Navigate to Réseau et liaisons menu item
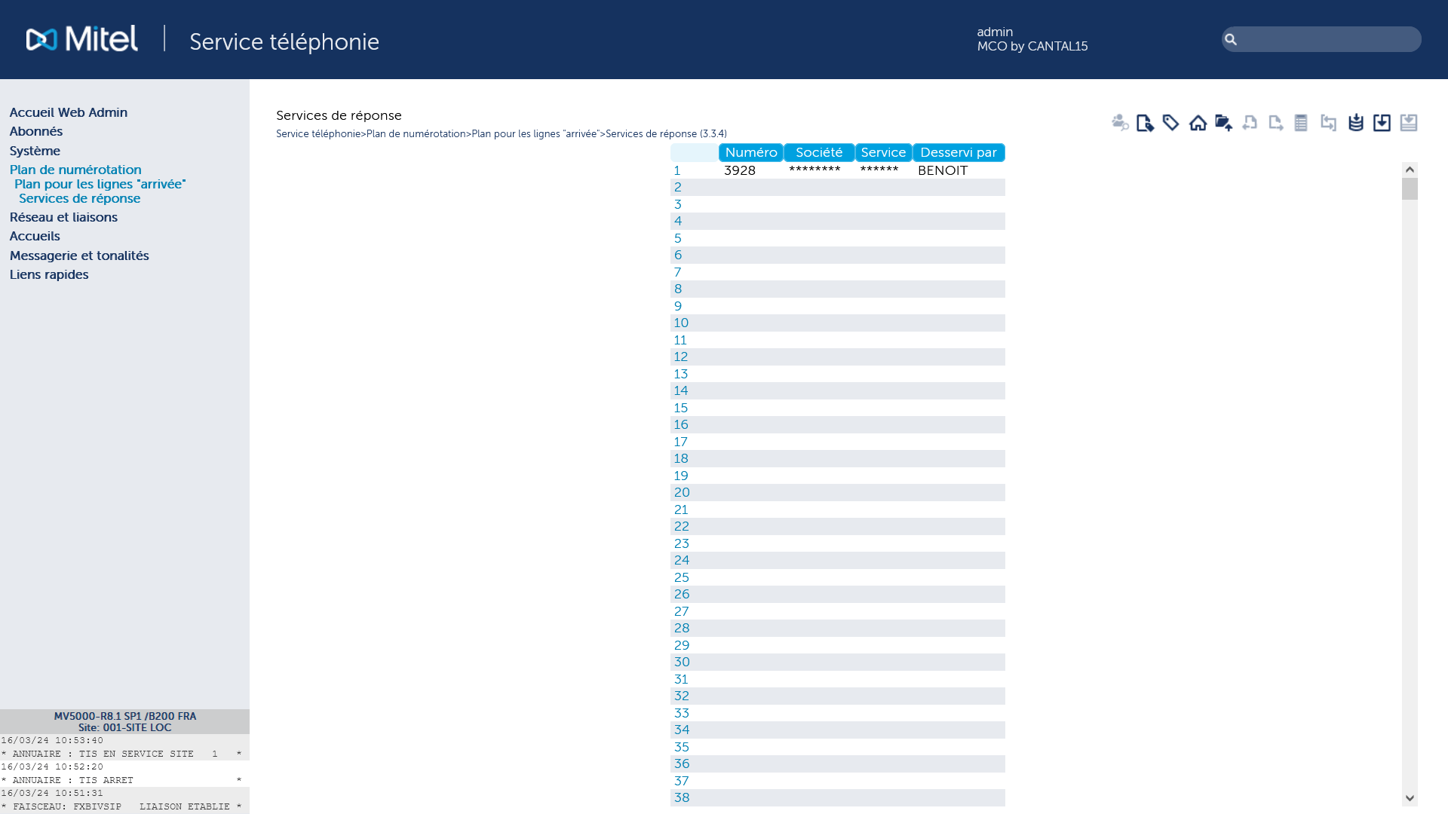This screenshot has height=814, width=1448. pyautogui.click(x=63, y=216)
